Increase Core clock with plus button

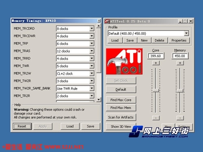click(156, 63)
